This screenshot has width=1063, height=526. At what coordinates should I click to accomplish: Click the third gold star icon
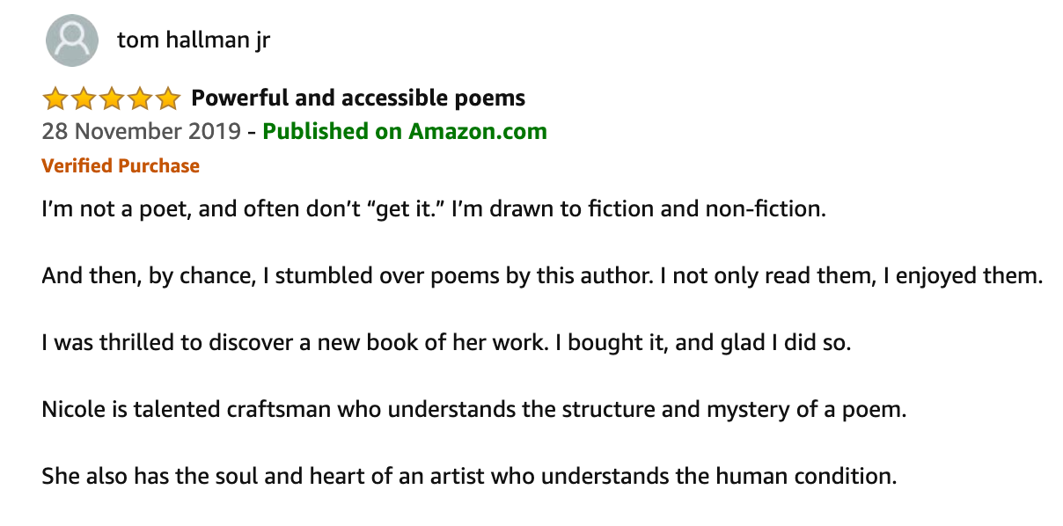point(111,99)
